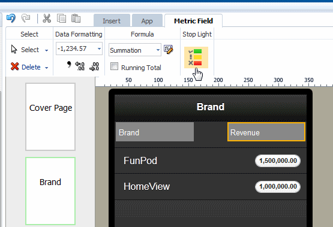This screenshot has height=227, width=333.
Task: Select the gray Brand column header
Action: (x=155, y=132)
